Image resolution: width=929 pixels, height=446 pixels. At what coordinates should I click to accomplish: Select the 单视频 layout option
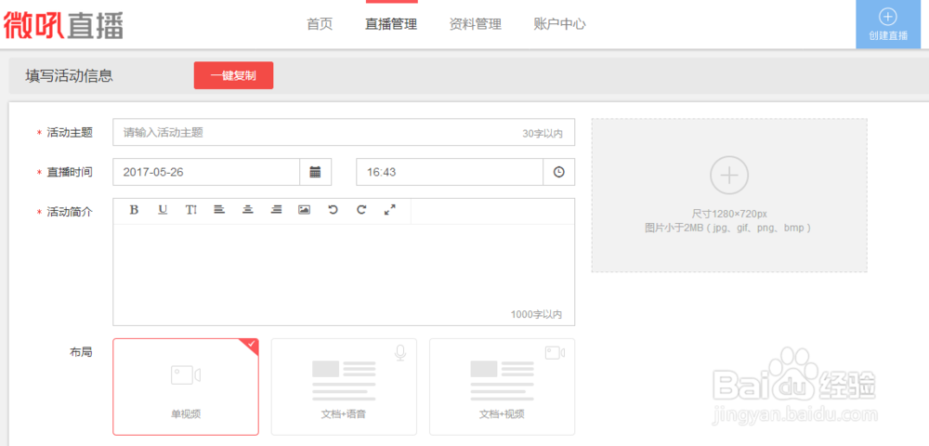(x=186, y=387)
